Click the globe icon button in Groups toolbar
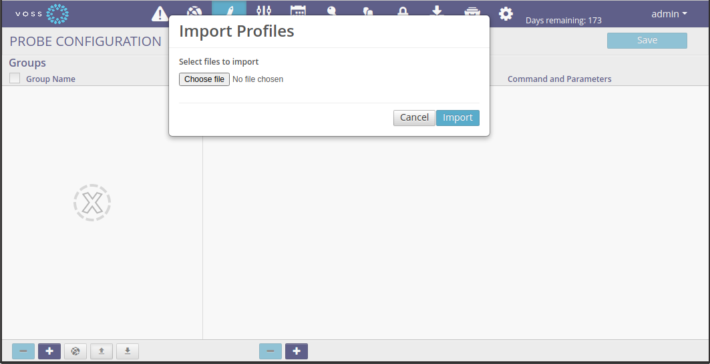Viewport: 710px width, 364px height. (x=75, y=351)
